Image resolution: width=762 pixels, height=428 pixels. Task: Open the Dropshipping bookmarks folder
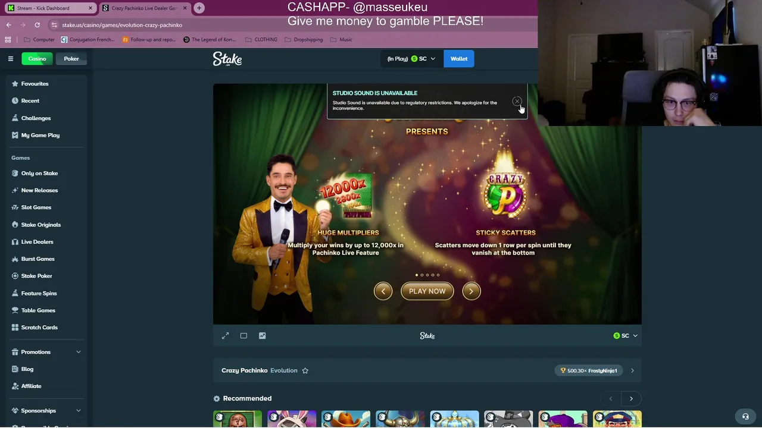coord(304,40)
